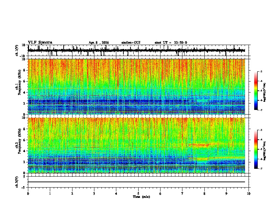Click the 8 kHz tick label on ch.2 spectrogram

(x=25, y=129)
